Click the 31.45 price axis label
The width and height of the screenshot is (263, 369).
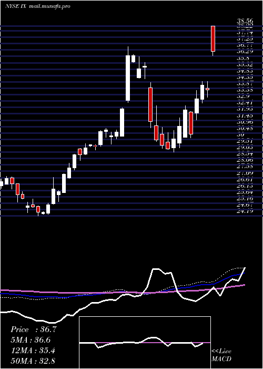(245, 115)
